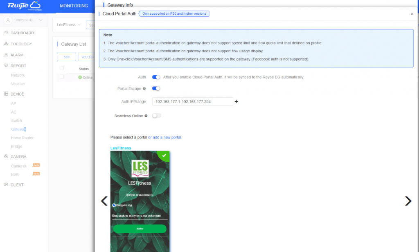The image size is (419, 252).
Task: Click the Add button in Gateway List
Action: tap(66, 57)
